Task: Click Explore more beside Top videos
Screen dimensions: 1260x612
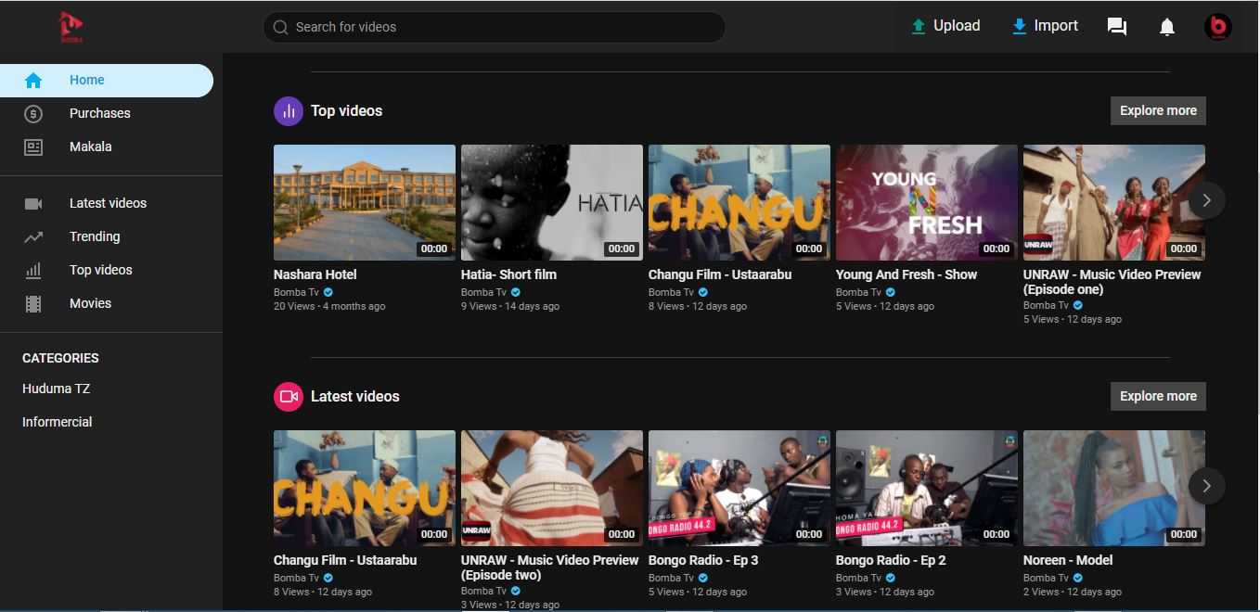Action: tap(1158, 110)
